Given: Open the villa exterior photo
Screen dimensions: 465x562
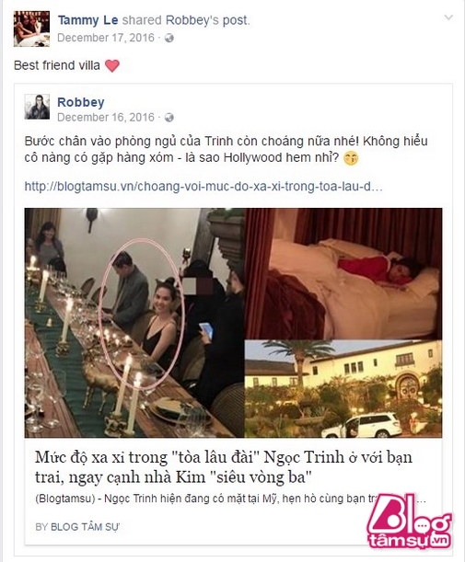Looking at the screenshot, I should (x=343, y=389).
